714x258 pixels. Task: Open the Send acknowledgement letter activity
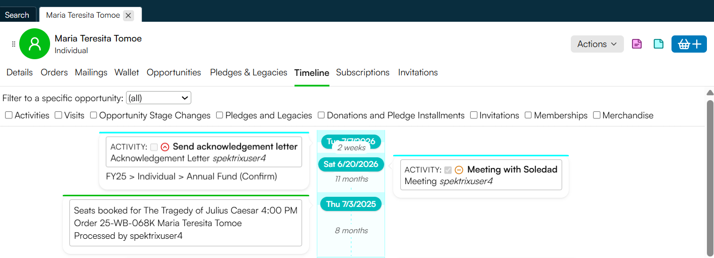point(235,147)
